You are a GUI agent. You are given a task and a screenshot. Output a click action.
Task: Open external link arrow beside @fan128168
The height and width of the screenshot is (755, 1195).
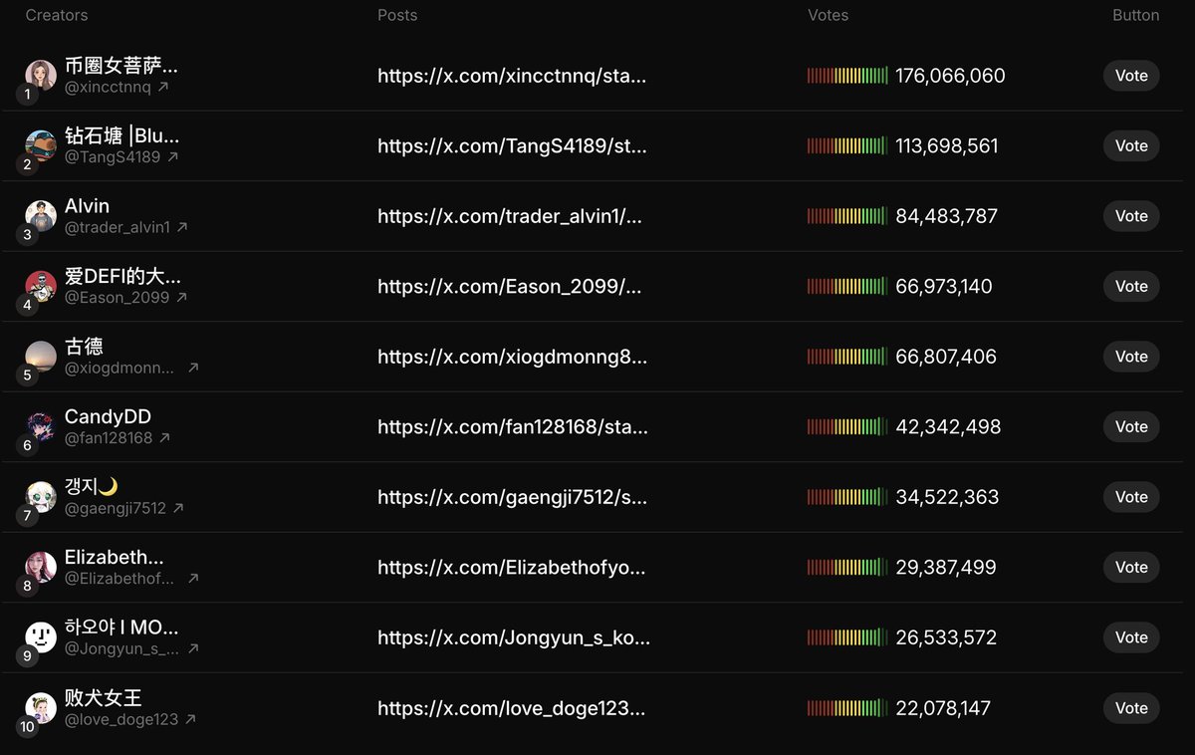[164, 438]
